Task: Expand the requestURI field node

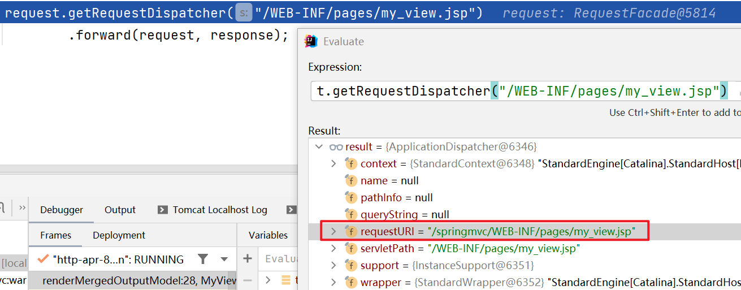Action: 333,231
